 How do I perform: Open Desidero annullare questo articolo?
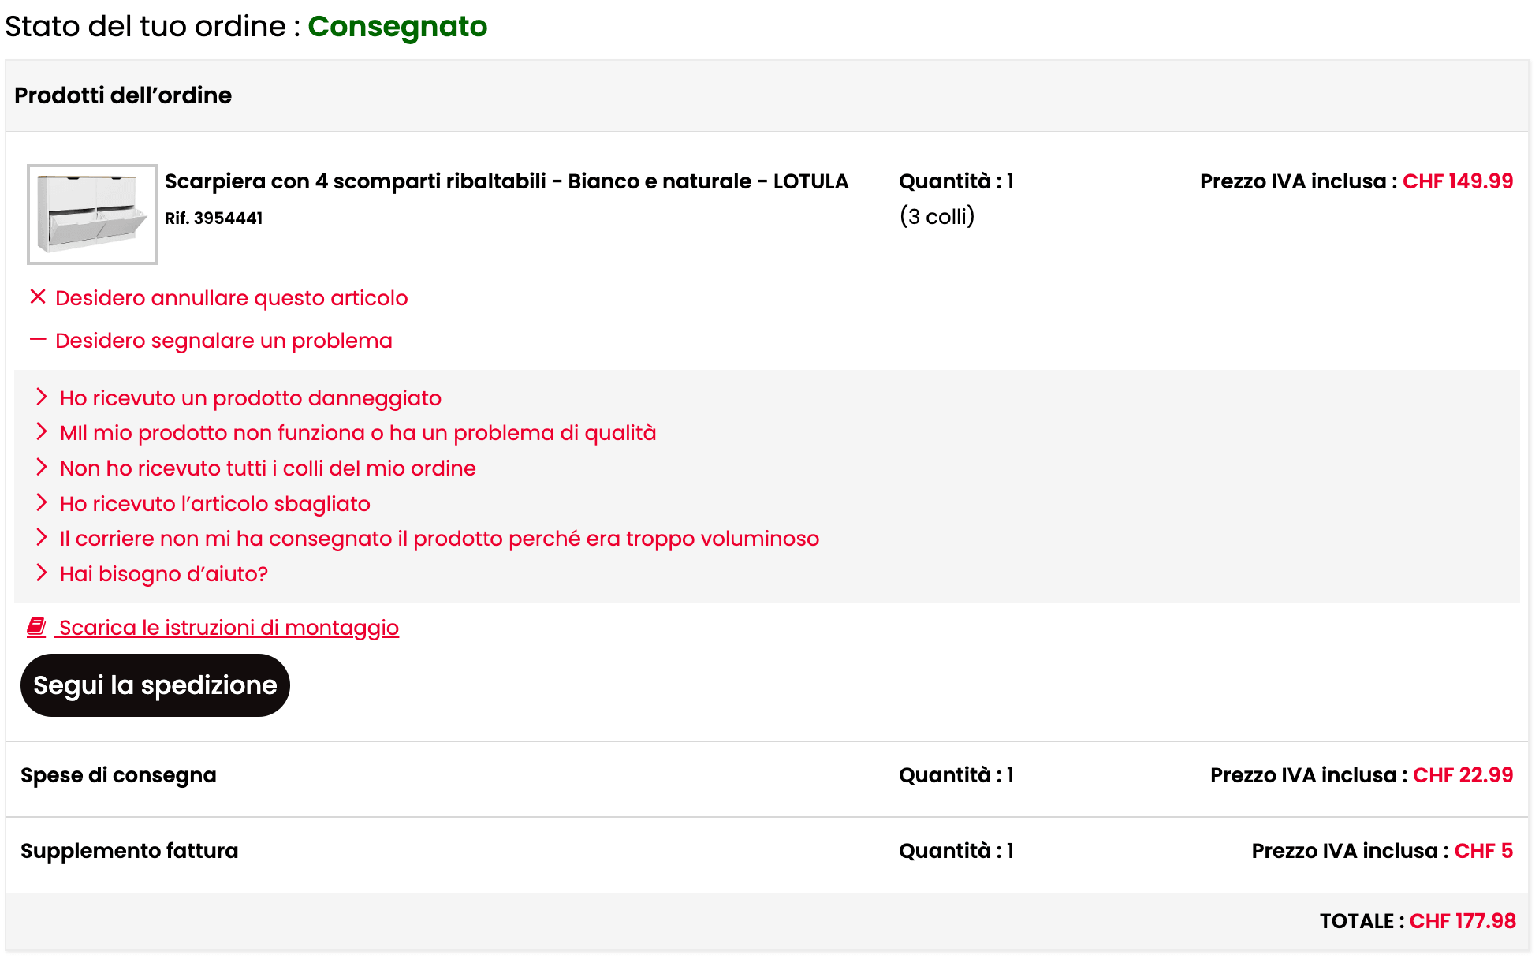[x=232, y=298]
